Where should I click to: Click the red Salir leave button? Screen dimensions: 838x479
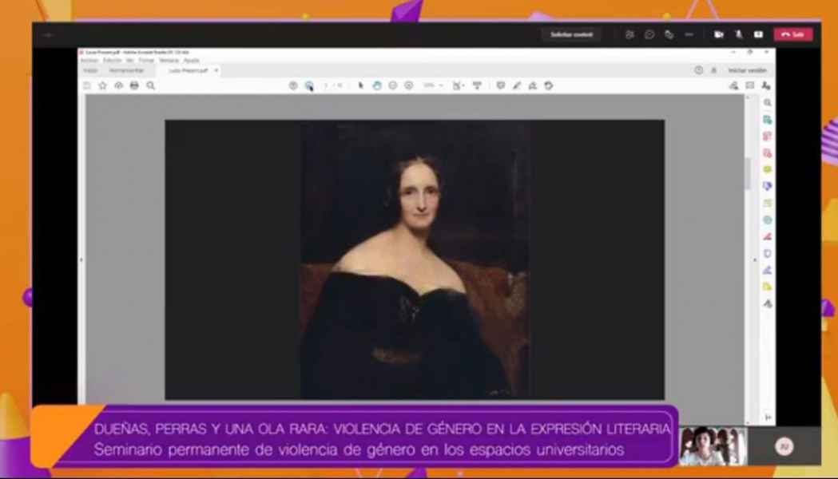[792, 34]
